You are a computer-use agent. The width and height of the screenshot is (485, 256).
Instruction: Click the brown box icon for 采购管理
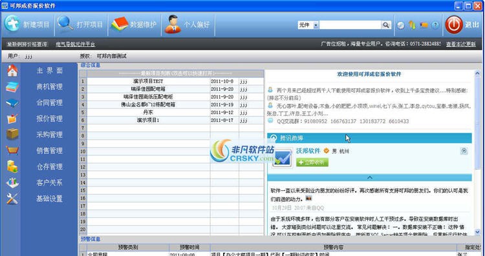12,134
